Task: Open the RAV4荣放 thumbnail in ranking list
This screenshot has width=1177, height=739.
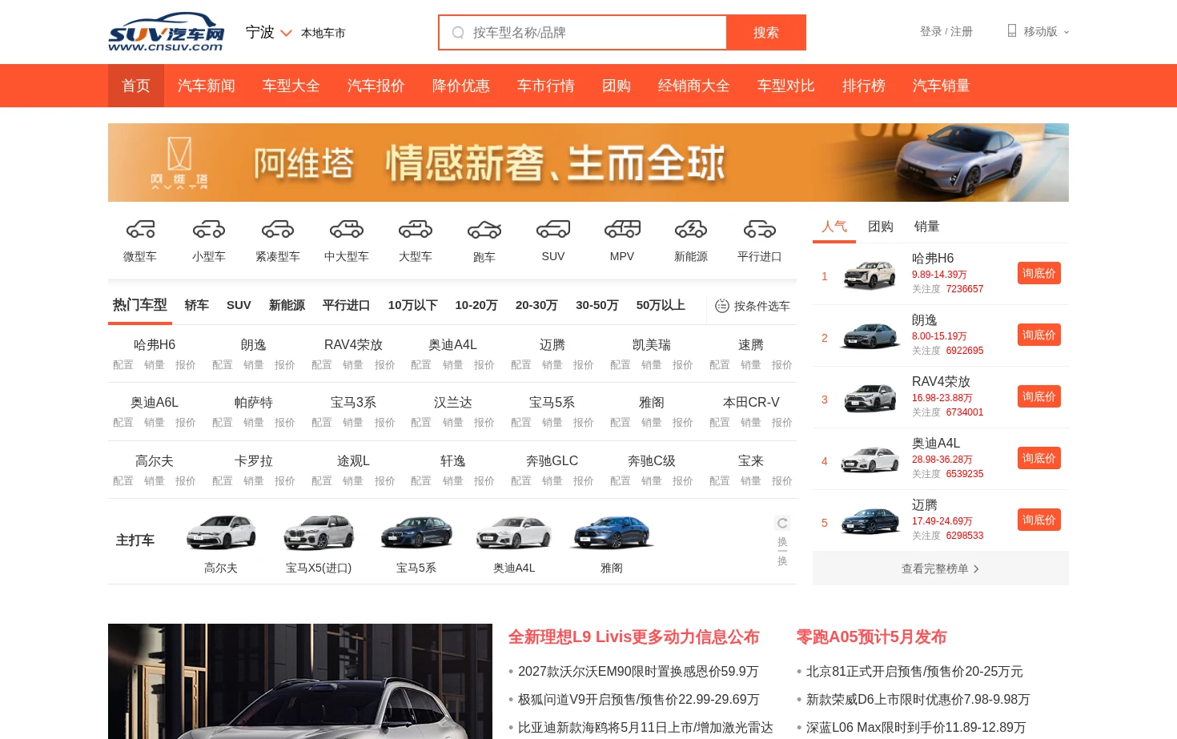Action: point(870,398)
